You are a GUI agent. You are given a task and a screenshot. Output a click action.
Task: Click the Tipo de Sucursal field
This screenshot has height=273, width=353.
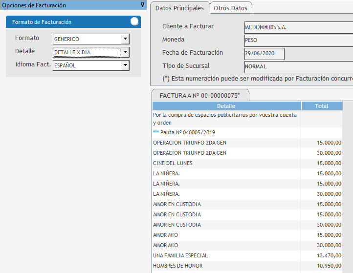[298, 67]
